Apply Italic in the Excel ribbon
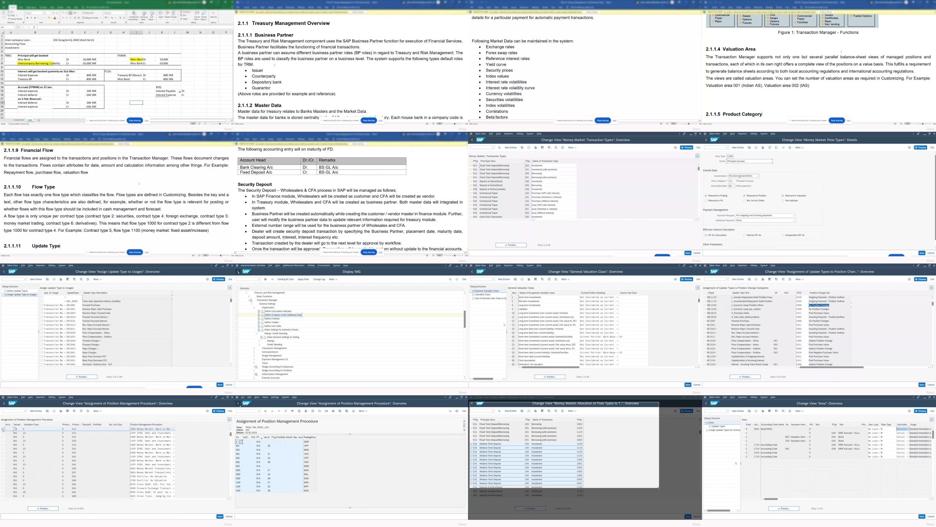The width and height of the screenshot is (936, 527). coord(31,18)
